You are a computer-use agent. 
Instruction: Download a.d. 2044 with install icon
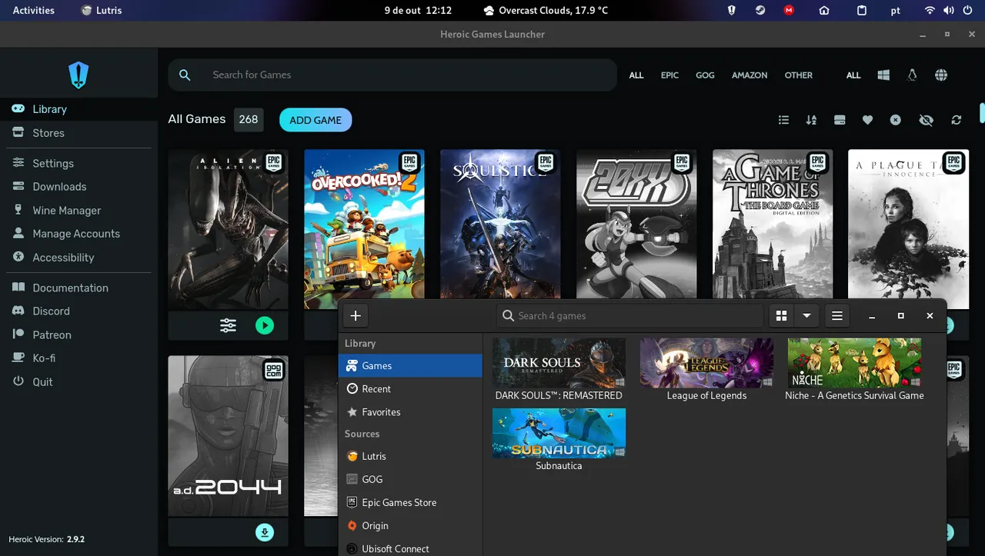(265, 532)
